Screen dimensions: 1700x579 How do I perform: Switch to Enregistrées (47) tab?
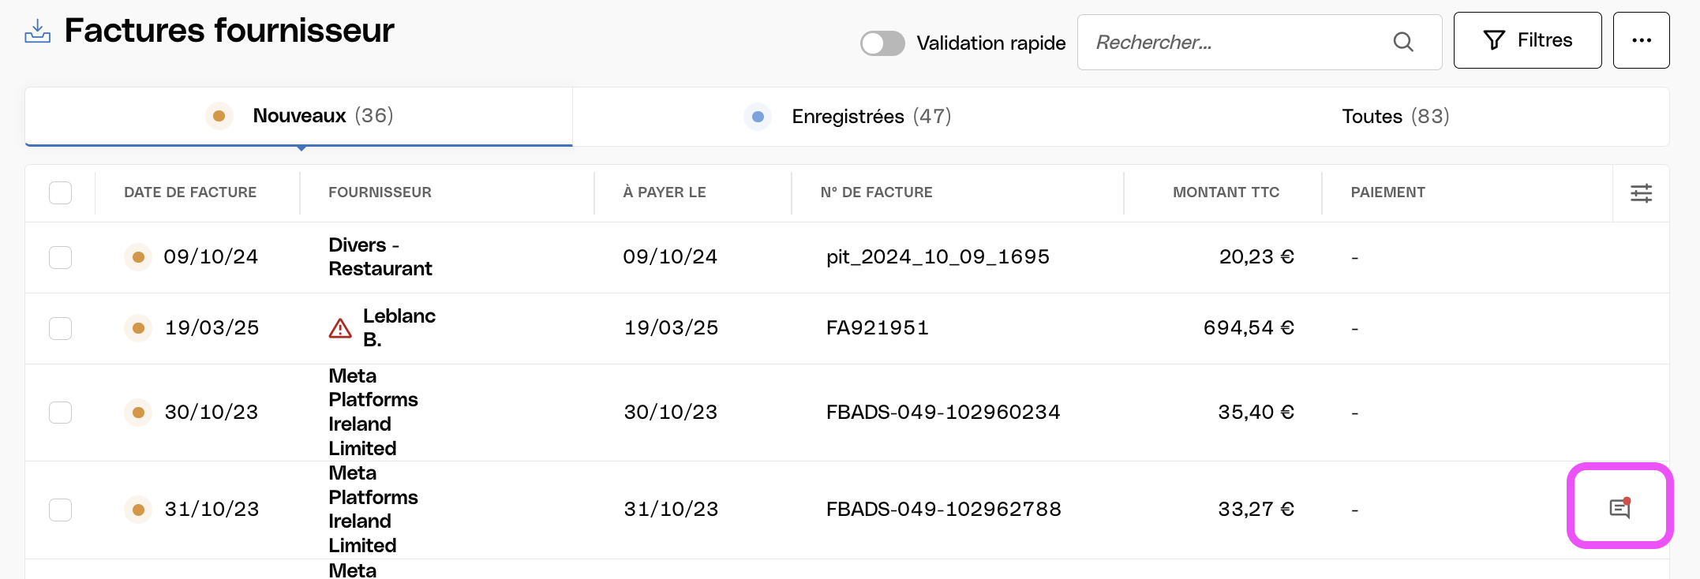[848, 117]
